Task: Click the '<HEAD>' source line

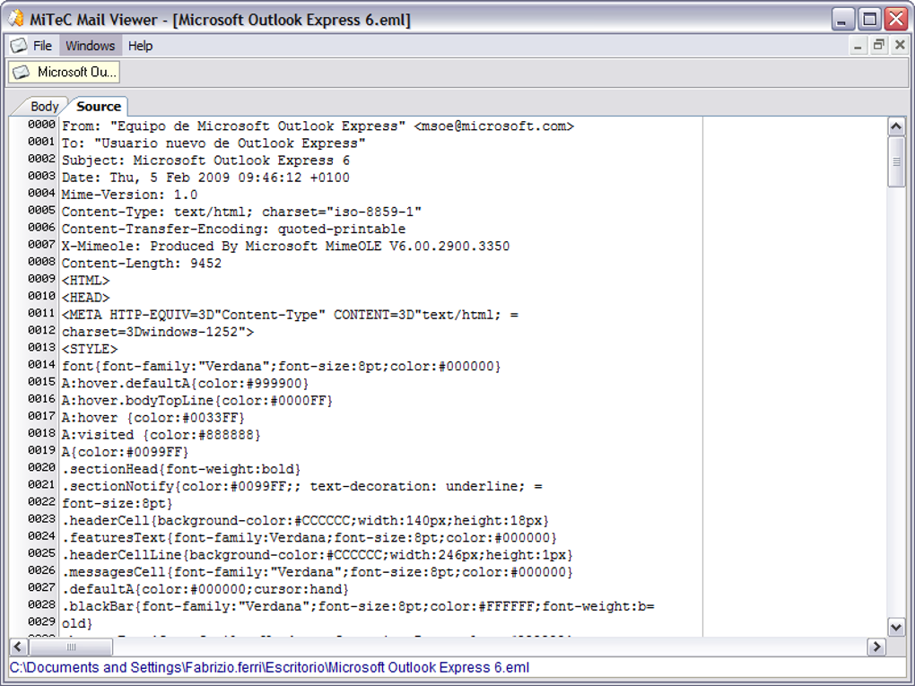Action: click(86, 298)
